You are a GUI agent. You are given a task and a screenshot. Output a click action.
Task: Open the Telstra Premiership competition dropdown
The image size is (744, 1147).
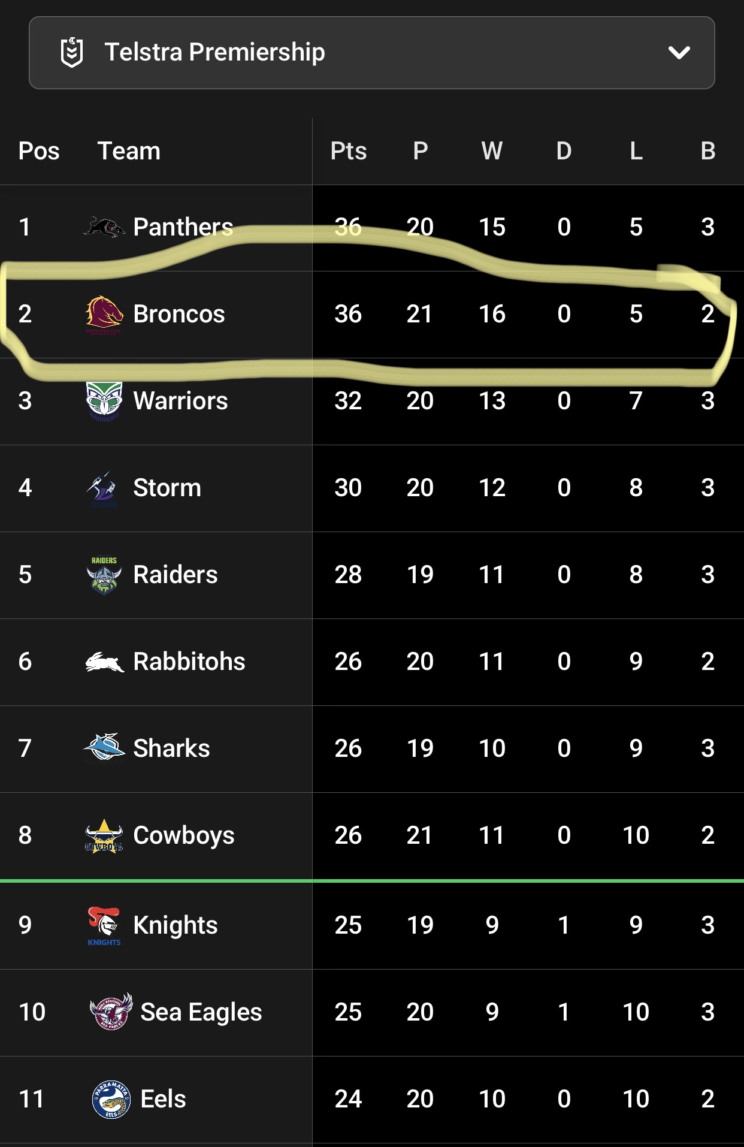[x=371, y=53]
